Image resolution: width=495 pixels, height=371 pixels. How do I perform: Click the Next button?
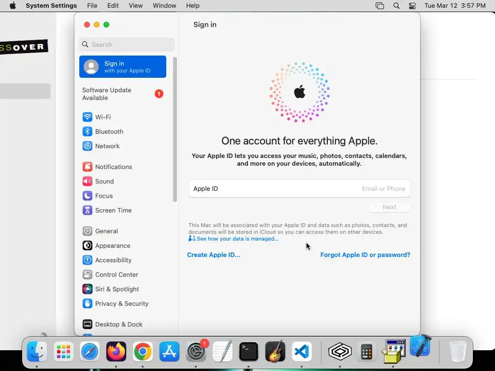pos(389,207)
